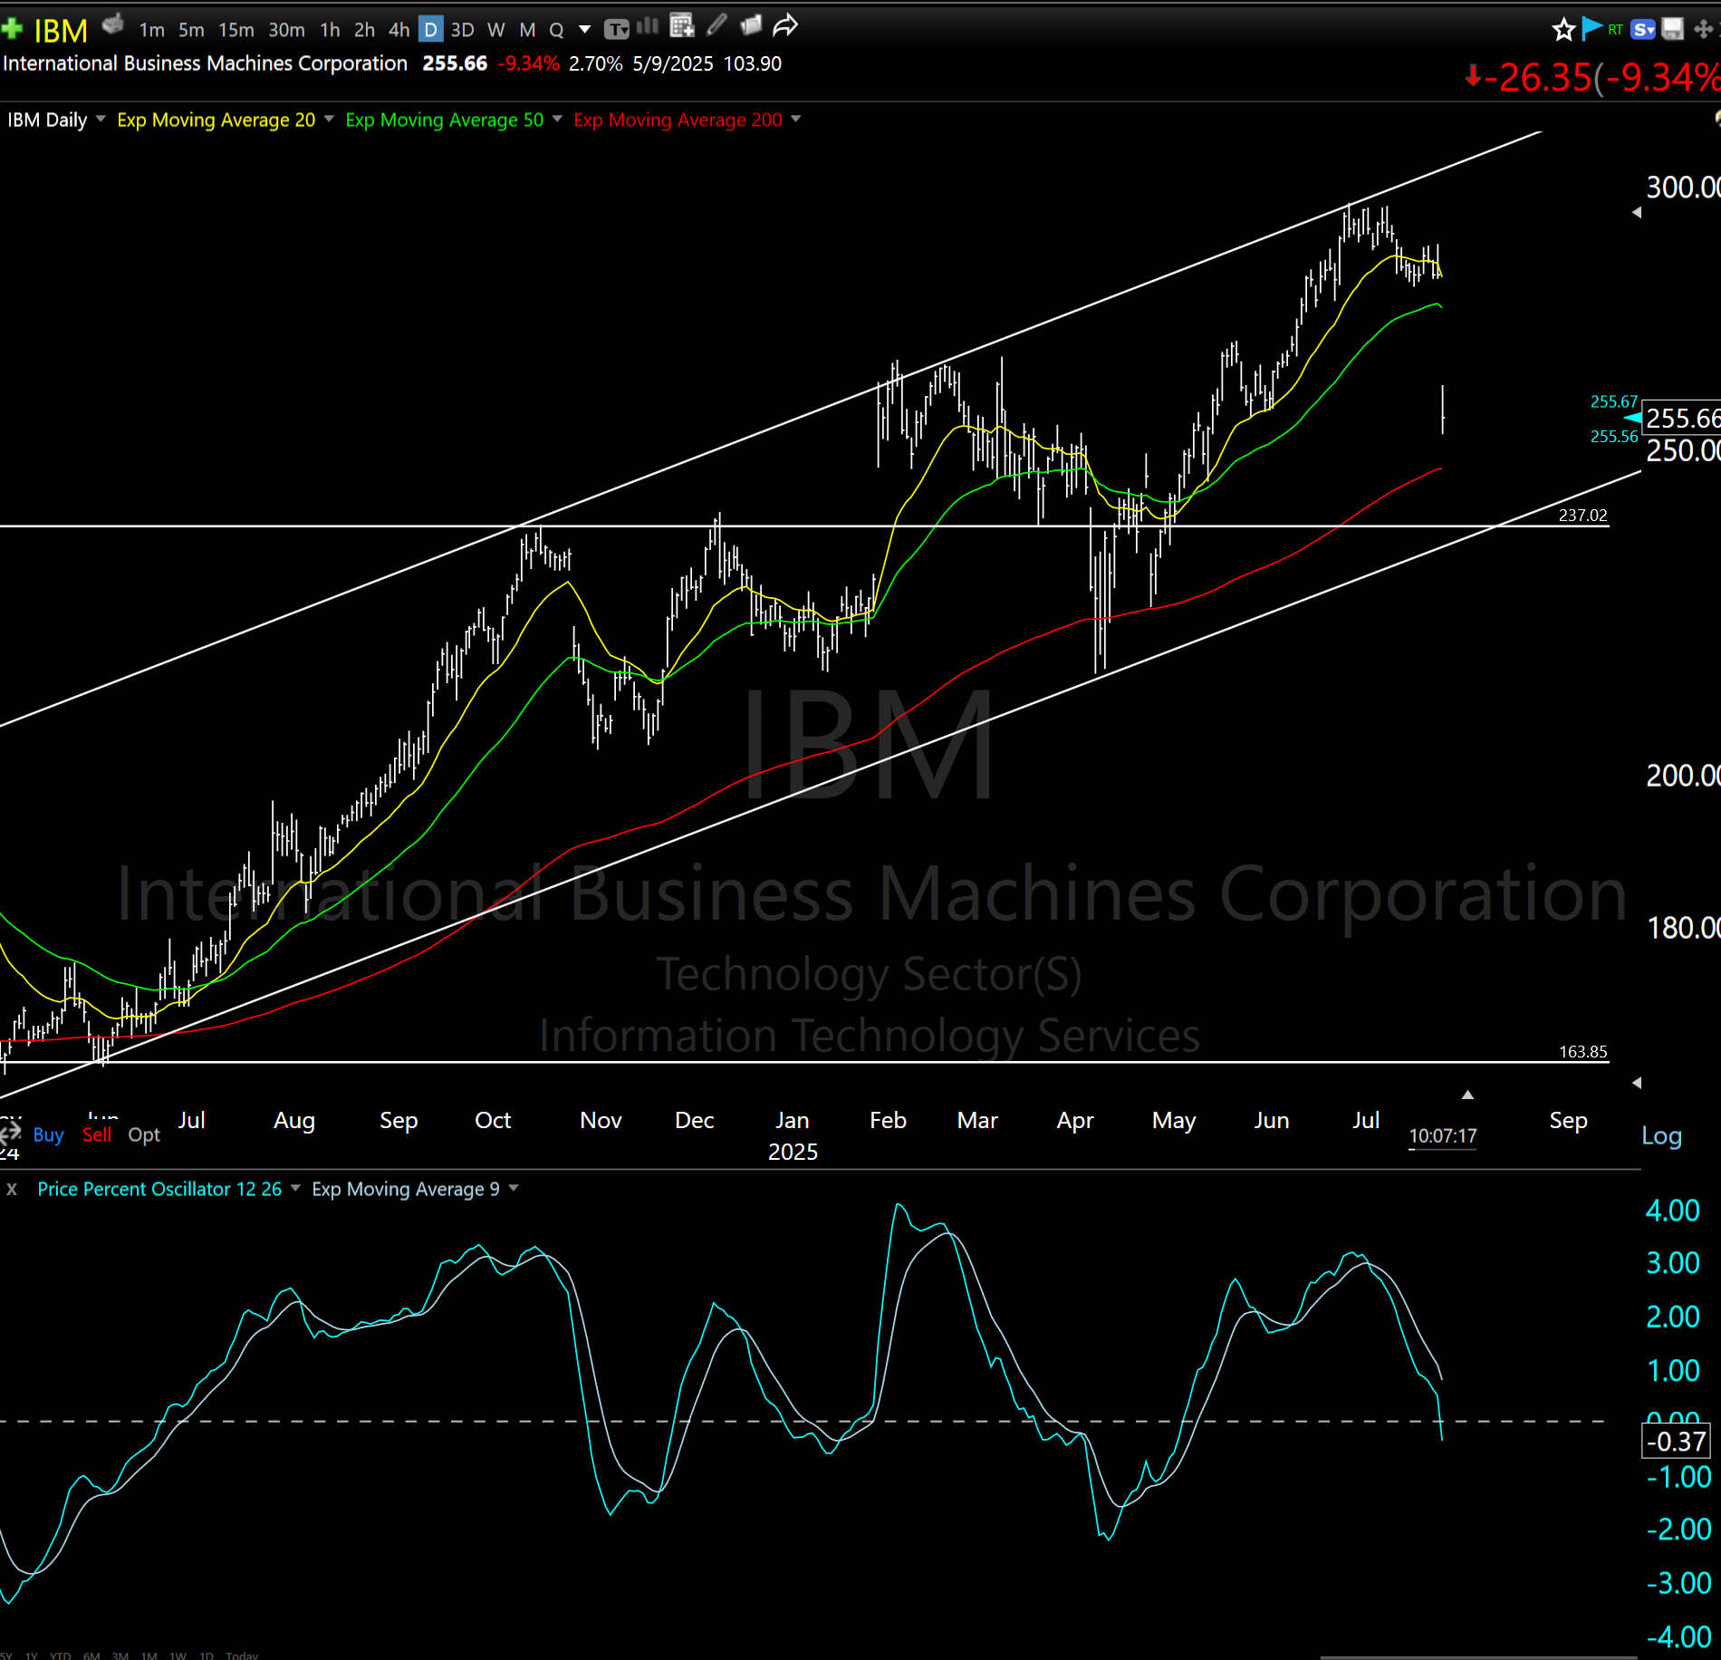Click the cyan 255.67 price label
The image size is (1721, 1660).
coord(1614,401)
